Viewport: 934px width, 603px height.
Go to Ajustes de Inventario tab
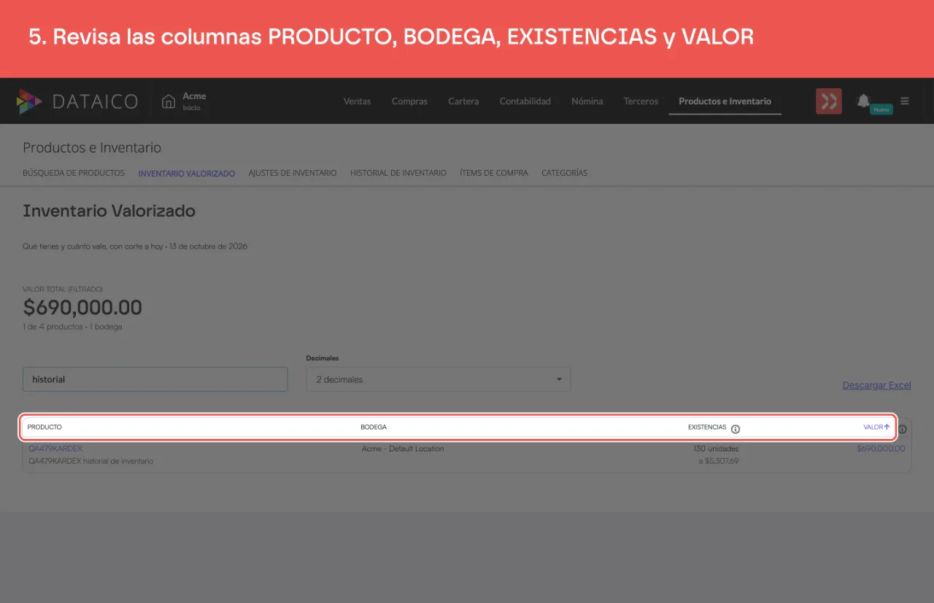293,173
